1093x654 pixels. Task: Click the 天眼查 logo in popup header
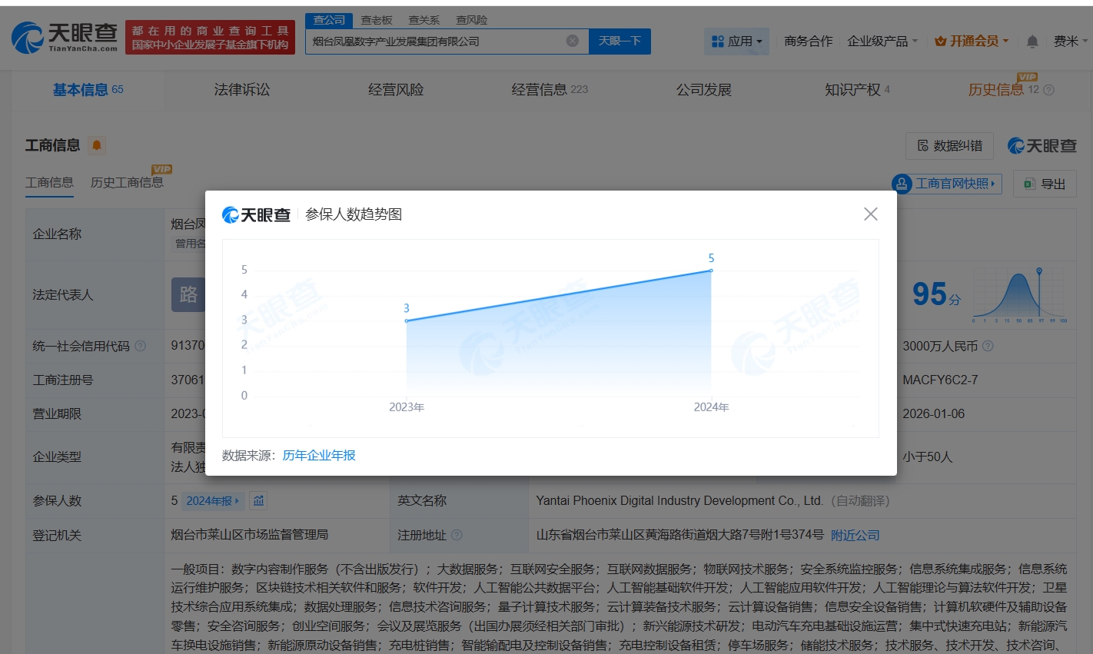coord(256,214)
